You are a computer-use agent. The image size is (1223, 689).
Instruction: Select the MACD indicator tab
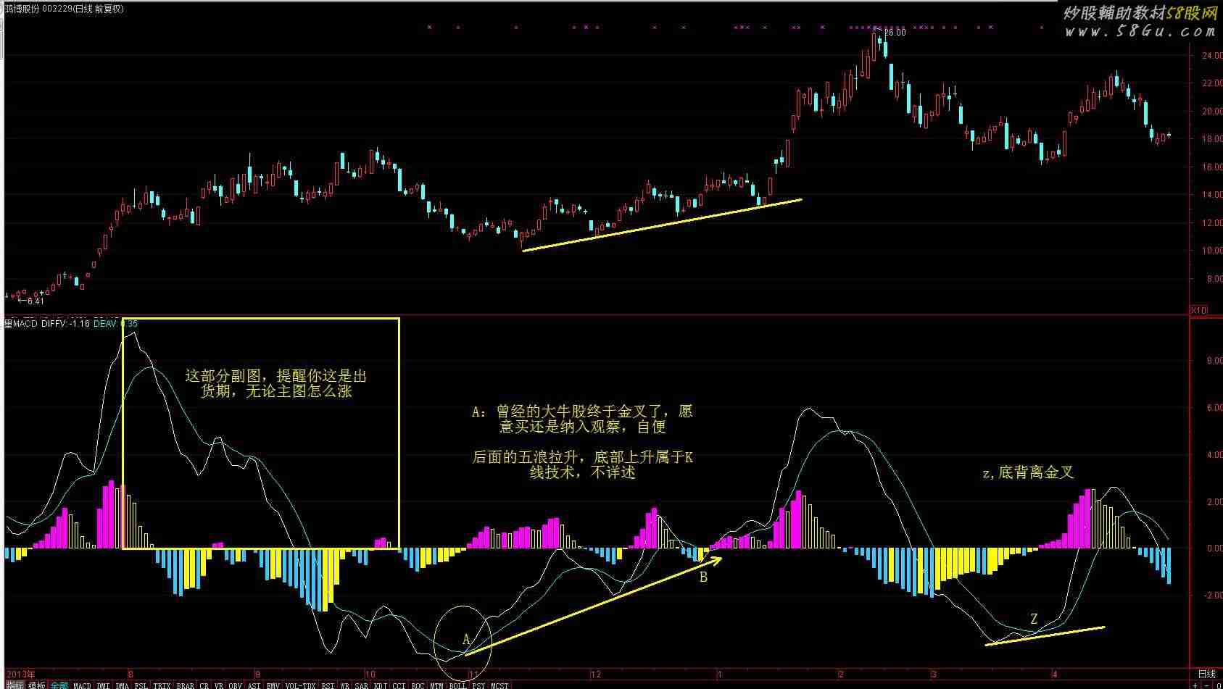tap(82, 685)
